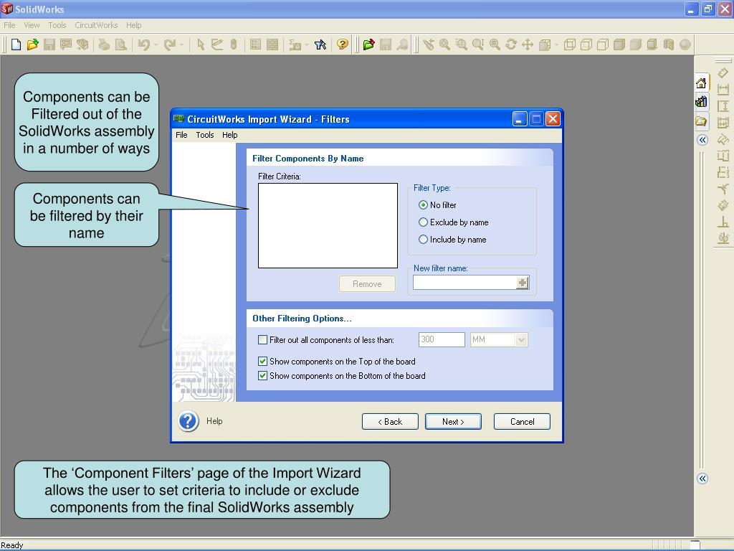Open the wizard's Help menu
The image size is (734, 551).
(230, 135)
